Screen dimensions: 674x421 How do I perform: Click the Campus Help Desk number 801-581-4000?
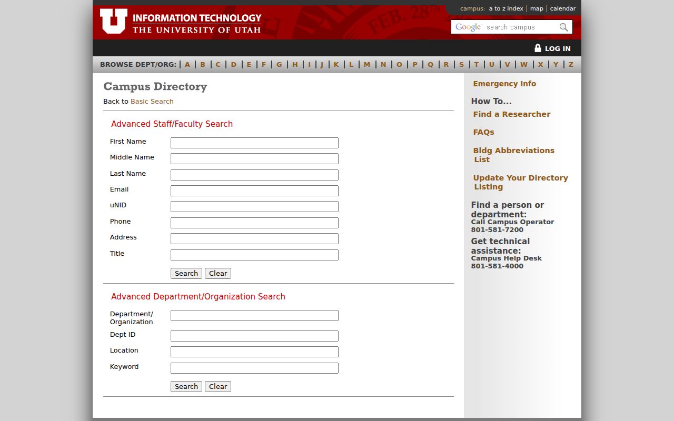tap(497, 266)
